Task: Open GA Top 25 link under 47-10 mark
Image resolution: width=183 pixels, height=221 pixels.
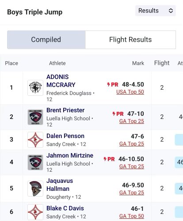Action: point(132,121)
